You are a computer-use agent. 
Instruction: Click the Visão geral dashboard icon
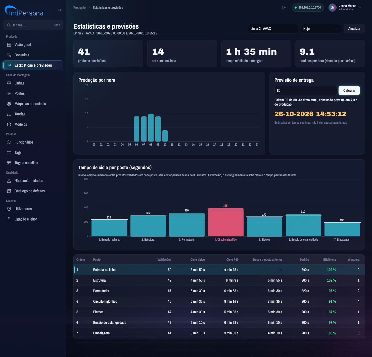pyautogui.click(x=9, y=45)
